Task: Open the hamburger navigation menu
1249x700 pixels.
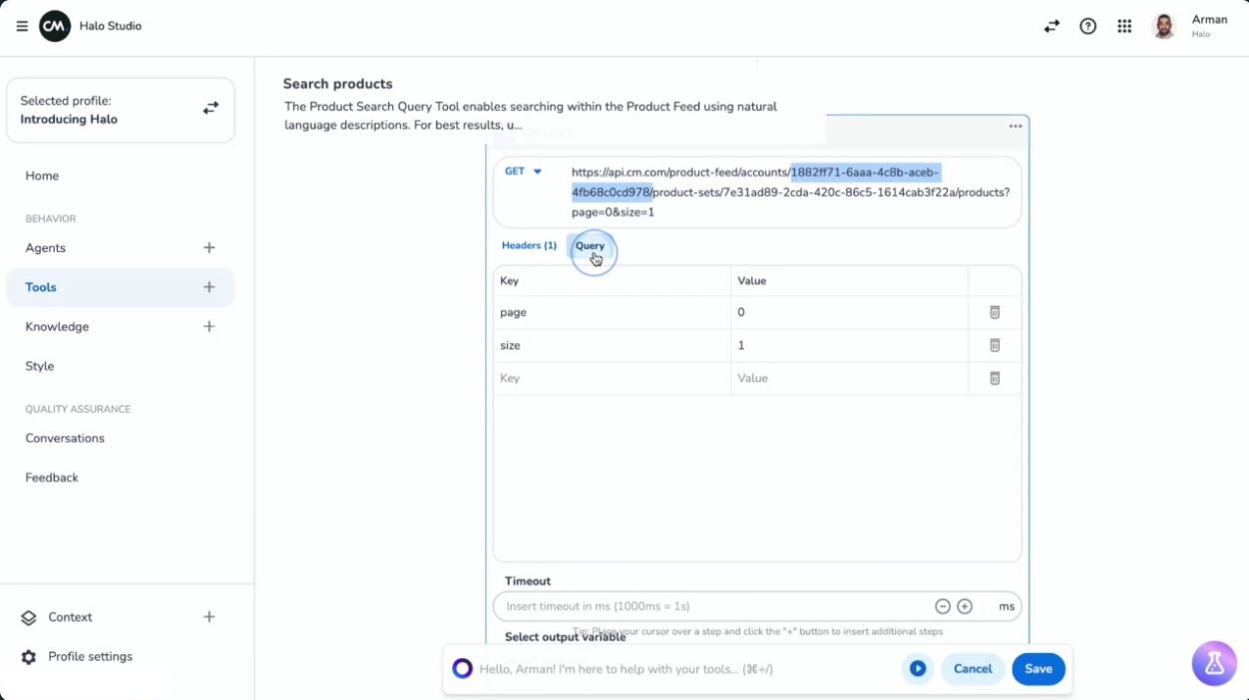Action: click(x=22, y=26)
